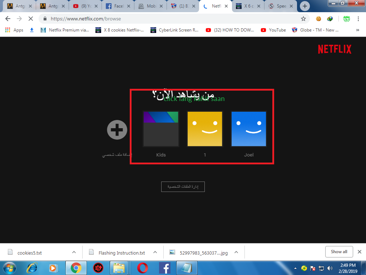
Task: Open the red circular app in the taskbar
Action: [98, 268]
